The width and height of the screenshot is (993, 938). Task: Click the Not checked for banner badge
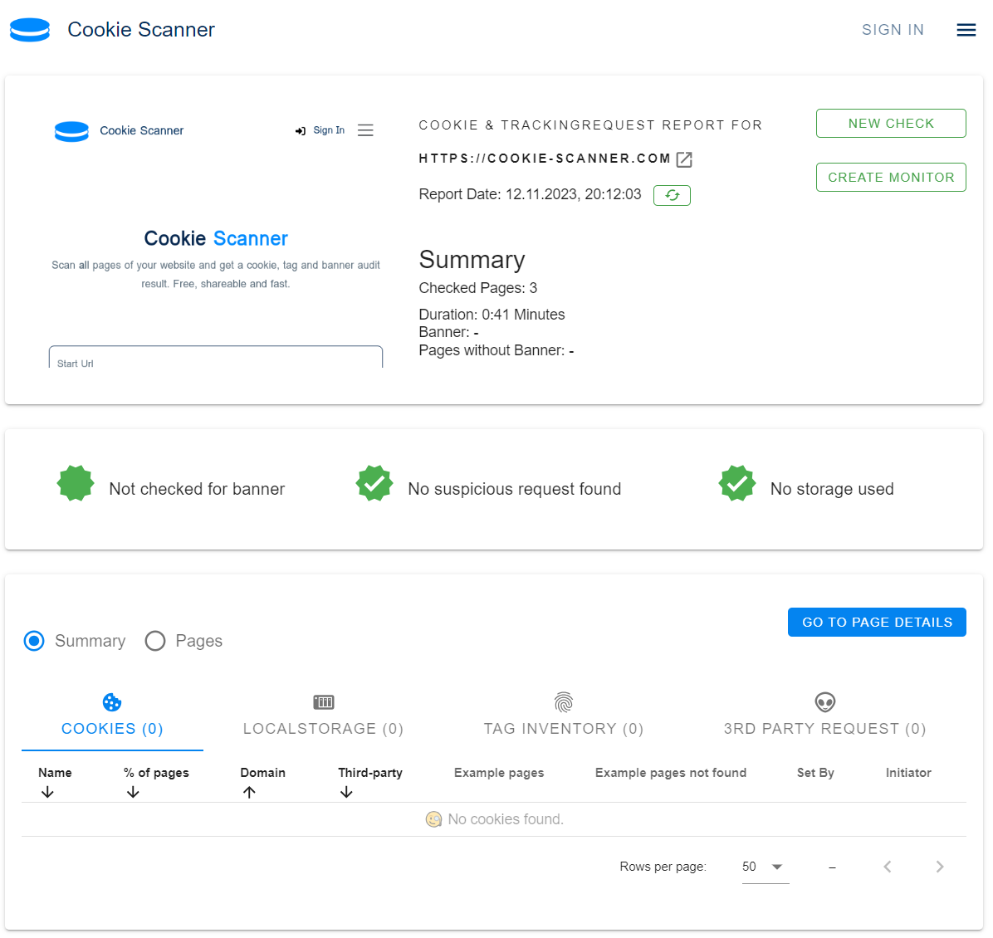click(x=76, y=483)
